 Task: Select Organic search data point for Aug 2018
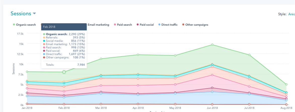coord(286,84)
